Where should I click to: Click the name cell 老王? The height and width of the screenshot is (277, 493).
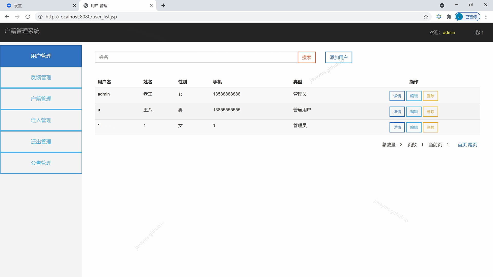[x=148, y=94]
